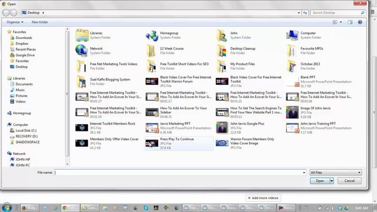This screenshot has width=377, height=212.
Task: Open the Libraries system folder icon
Action: (x=82, y=35)
